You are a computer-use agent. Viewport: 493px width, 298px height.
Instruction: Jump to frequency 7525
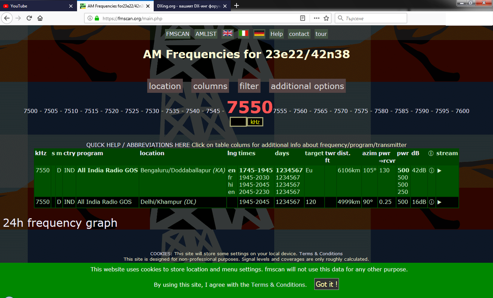tap(132, 111)
